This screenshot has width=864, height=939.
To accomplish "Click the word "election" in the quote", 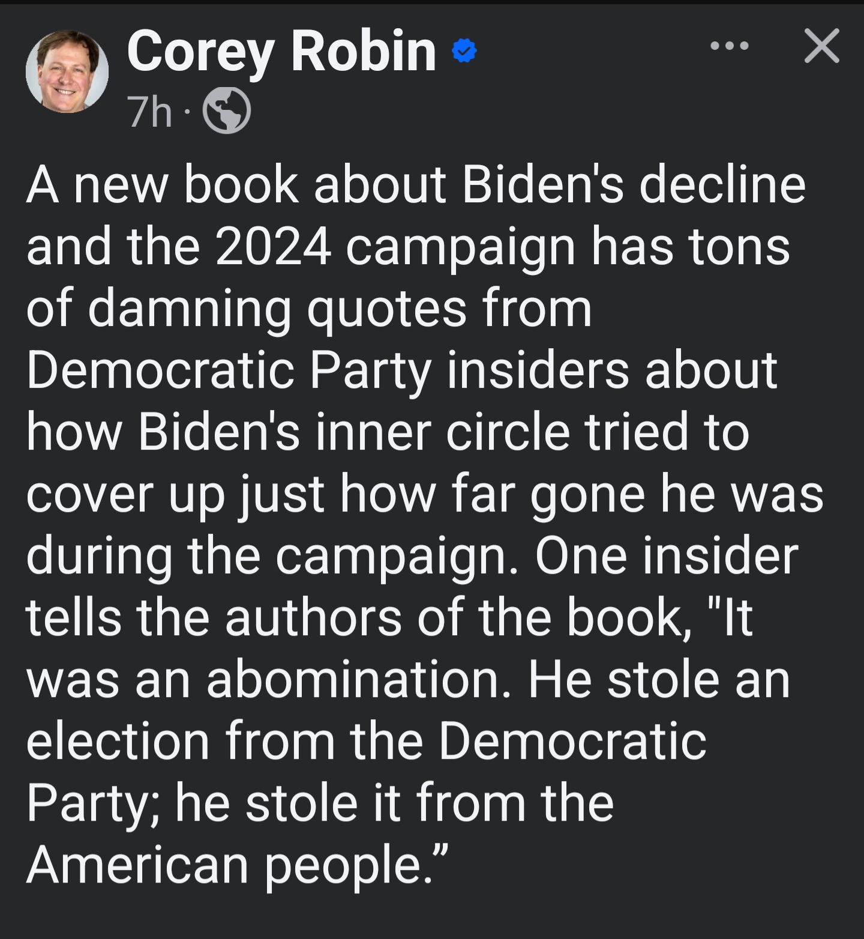I will pos(118,741).
